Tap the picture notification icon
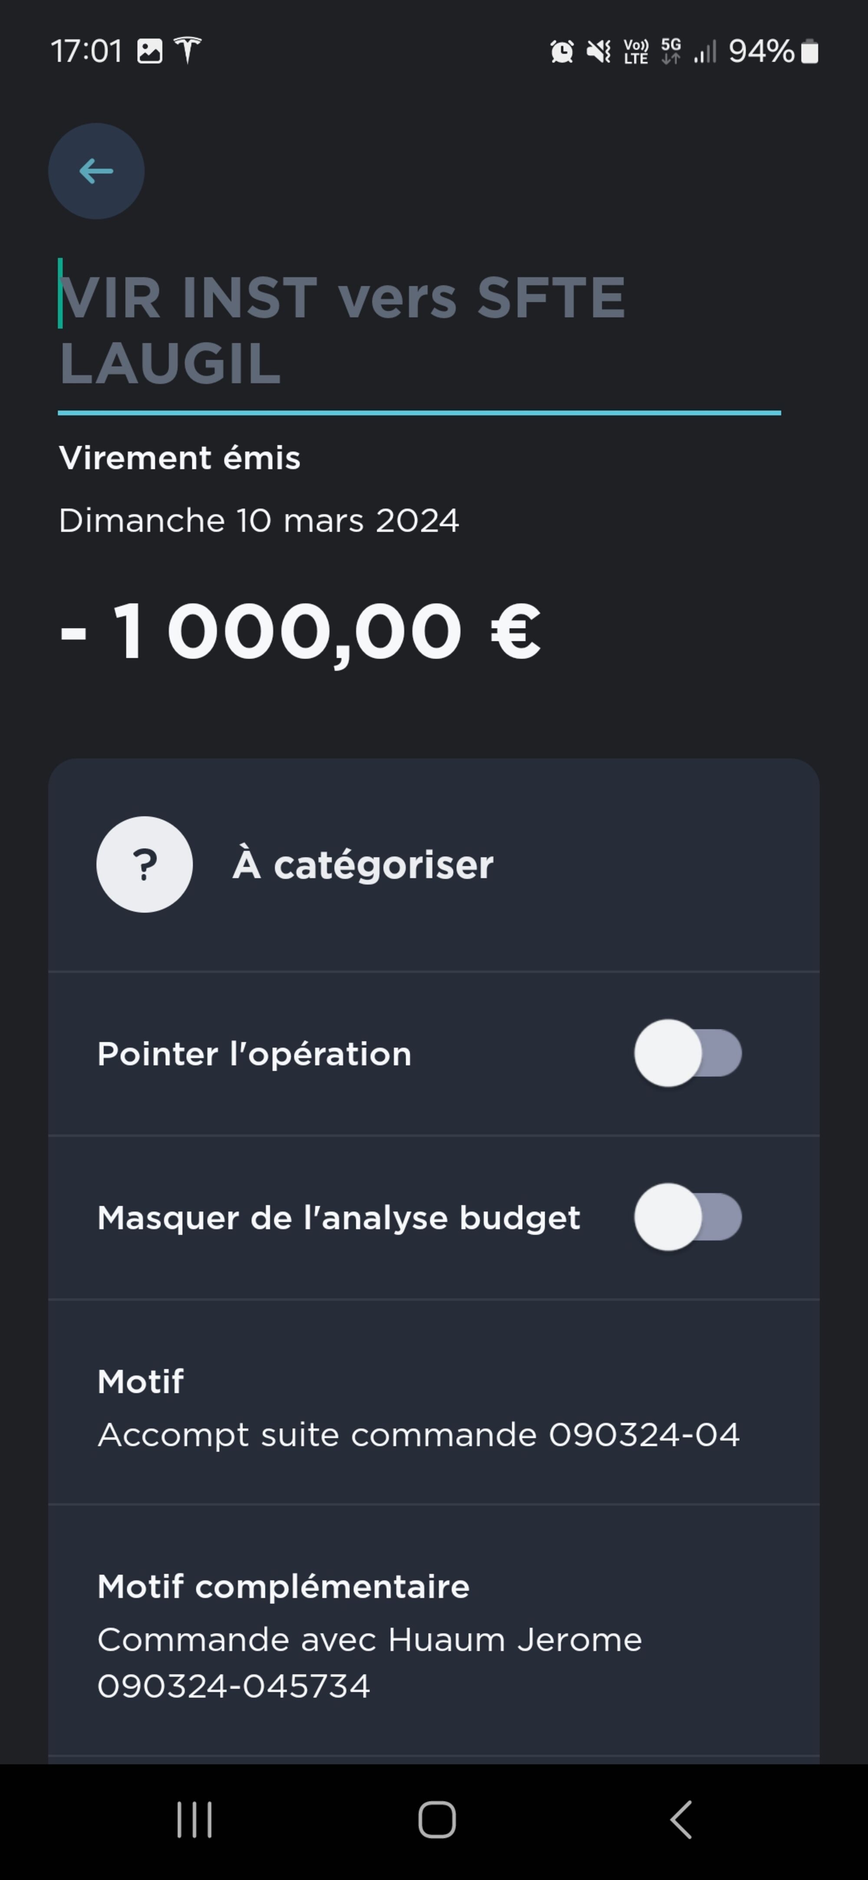The height and width of the screenshot is (1880, 868). pos(150,51)
